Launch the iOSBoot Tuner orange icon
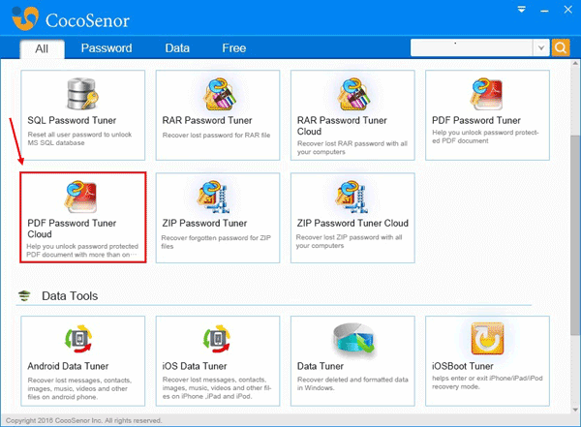 [488, 339]
